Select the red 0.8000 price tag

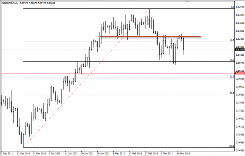(x=240, y=73)
